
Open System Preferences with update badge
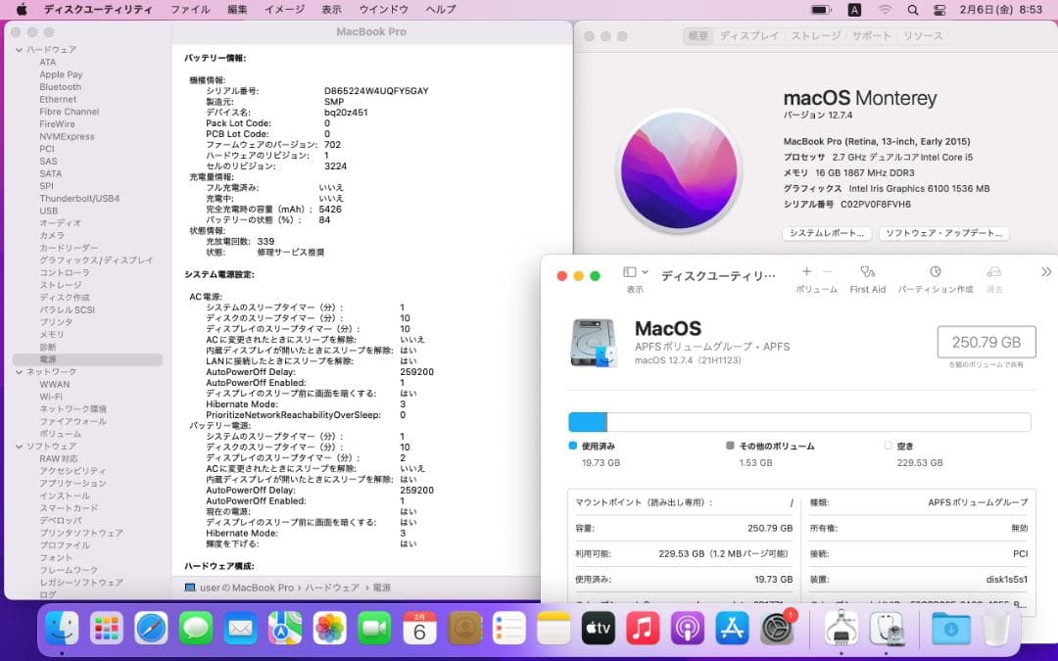(777, 629)
